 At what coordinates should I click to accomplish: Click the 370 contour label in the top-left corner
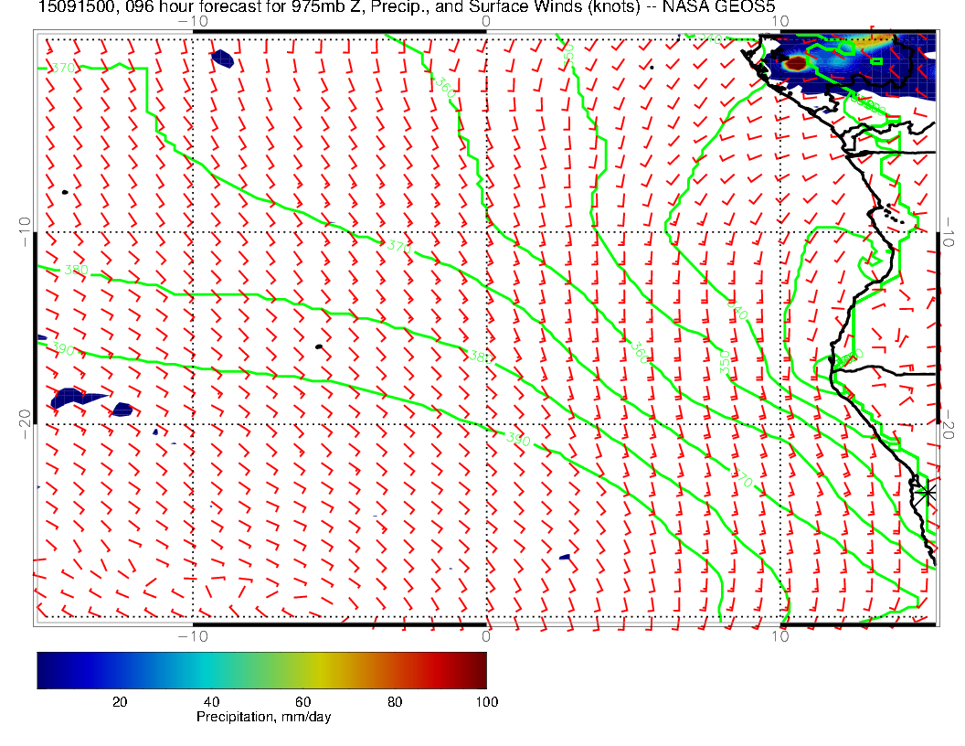[62, 69]
